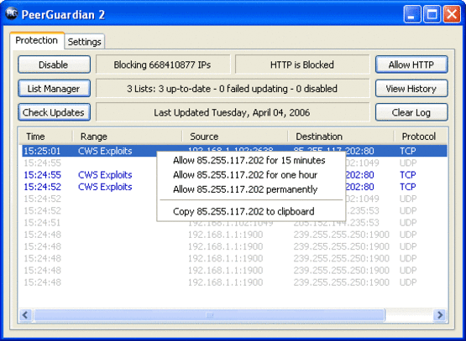Open the List Manager
The height and width of the screenshot is (341, 466).
coord(54,88)
